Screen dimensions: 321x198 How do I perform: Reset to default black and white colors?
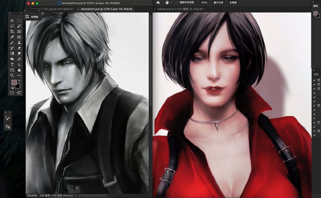point(12,87)
